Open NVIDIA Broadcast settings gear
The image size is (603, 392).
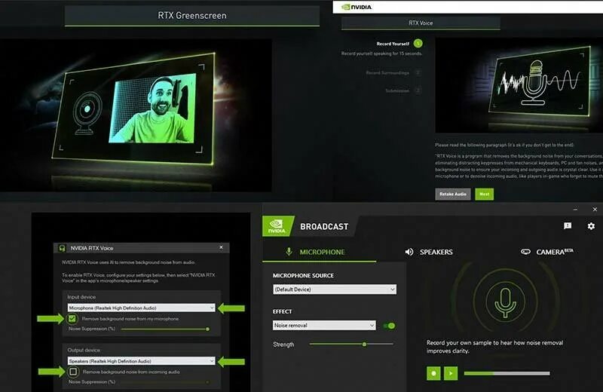coord(591,226)
